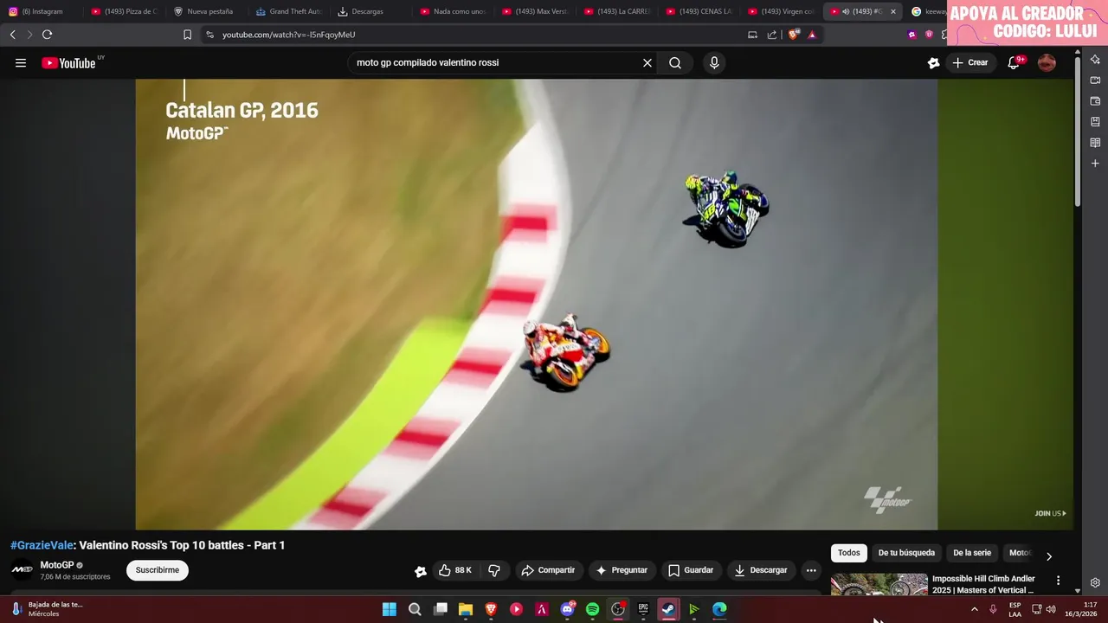Open Spotify from the taskbar
The width and height of the screenshot is (1108, 623).
pyautogui.click(x=592, y=609)
